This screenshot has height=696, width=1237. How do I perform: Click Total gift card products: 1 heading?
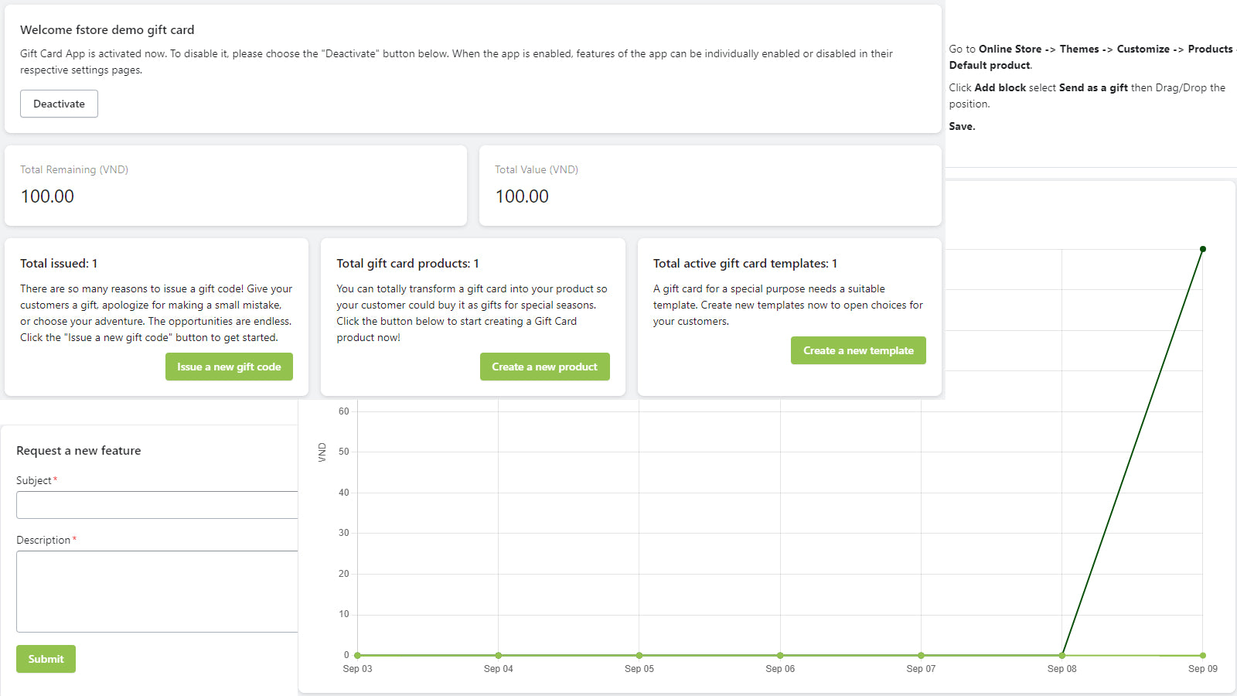coord(407,264)
